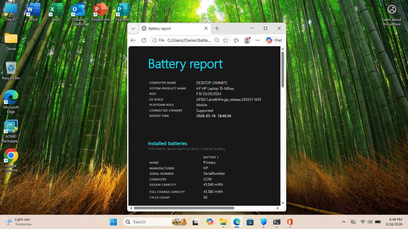Open Light rain weather widget
The width and height of the screenshot is (408, 229).
pos(19,222)
